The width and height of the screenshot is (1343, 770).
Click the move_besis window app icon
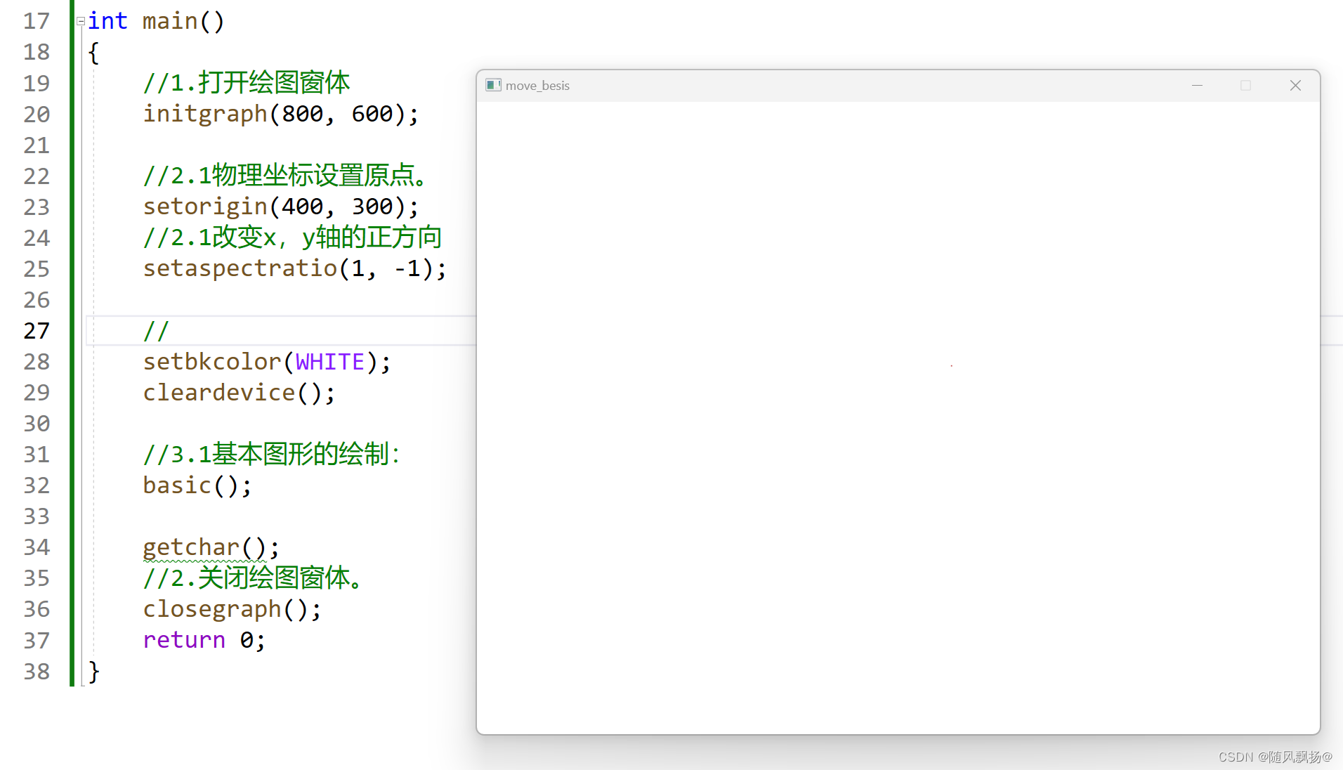pos(493,85)
